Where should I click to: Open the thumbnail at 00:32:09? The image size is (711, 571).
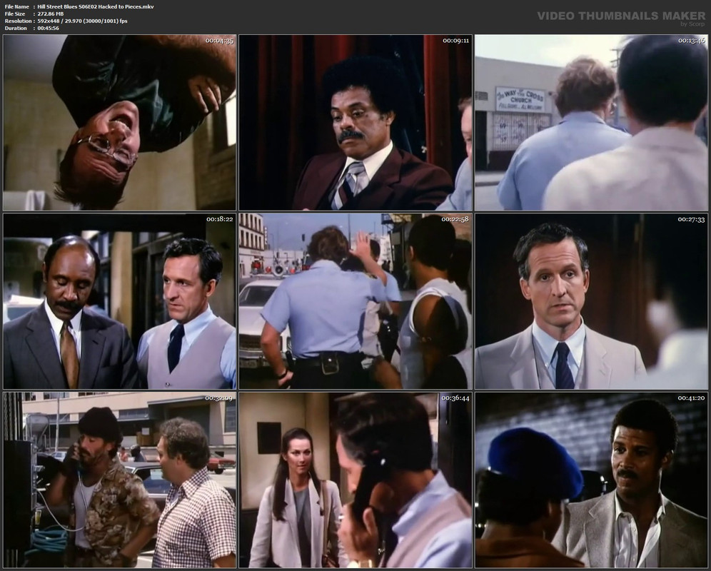[x=120, y=480]
